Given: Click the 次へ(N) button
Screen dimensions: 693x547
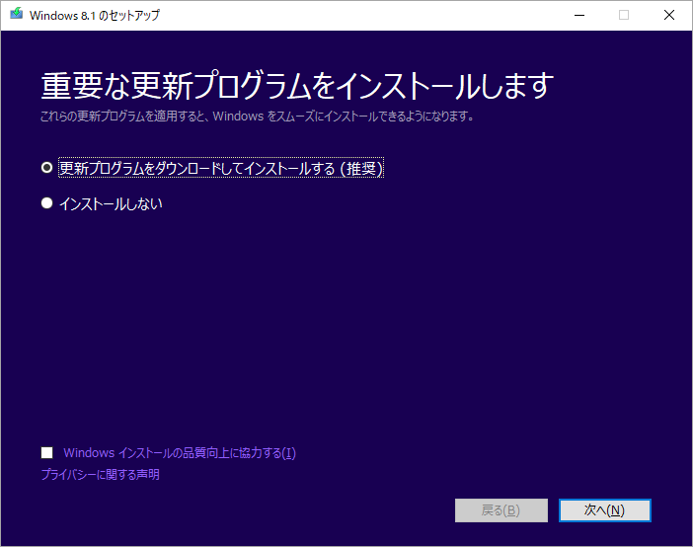Looking at the screenshot, I should pos(604,510).
